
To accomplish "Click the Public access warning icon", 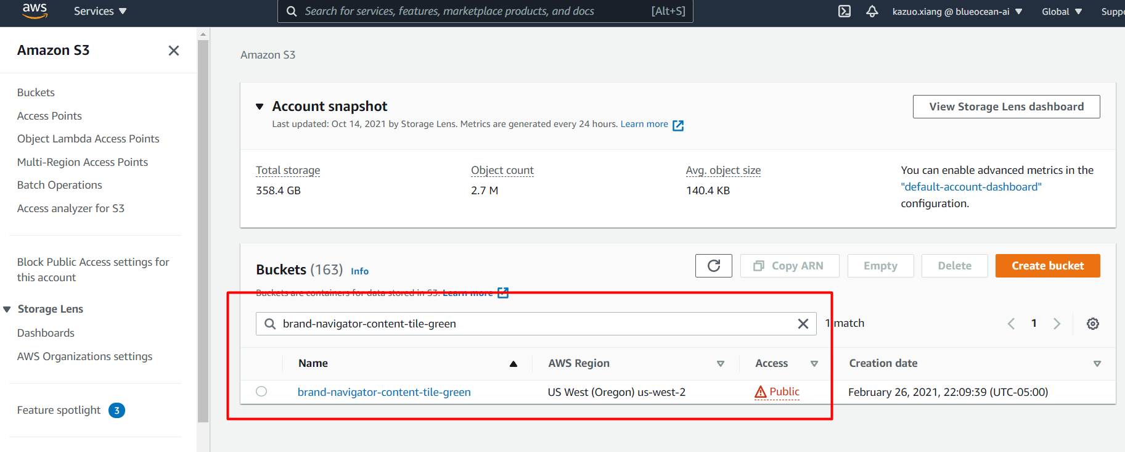I will point(761,392).
